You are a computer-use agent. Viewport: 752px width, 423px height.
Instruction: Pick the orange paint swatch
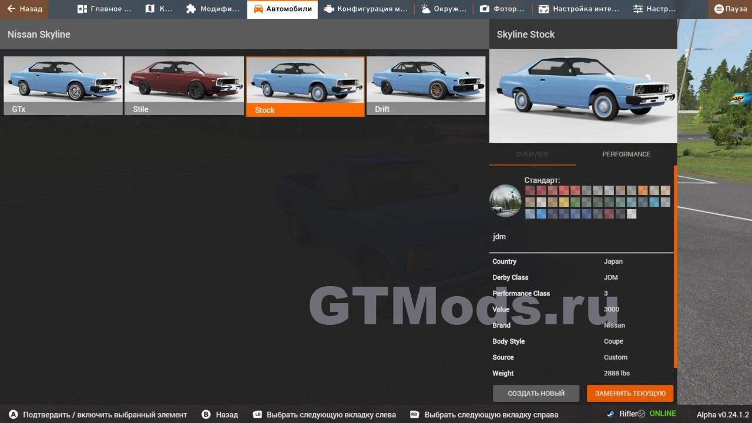(643, 190)
